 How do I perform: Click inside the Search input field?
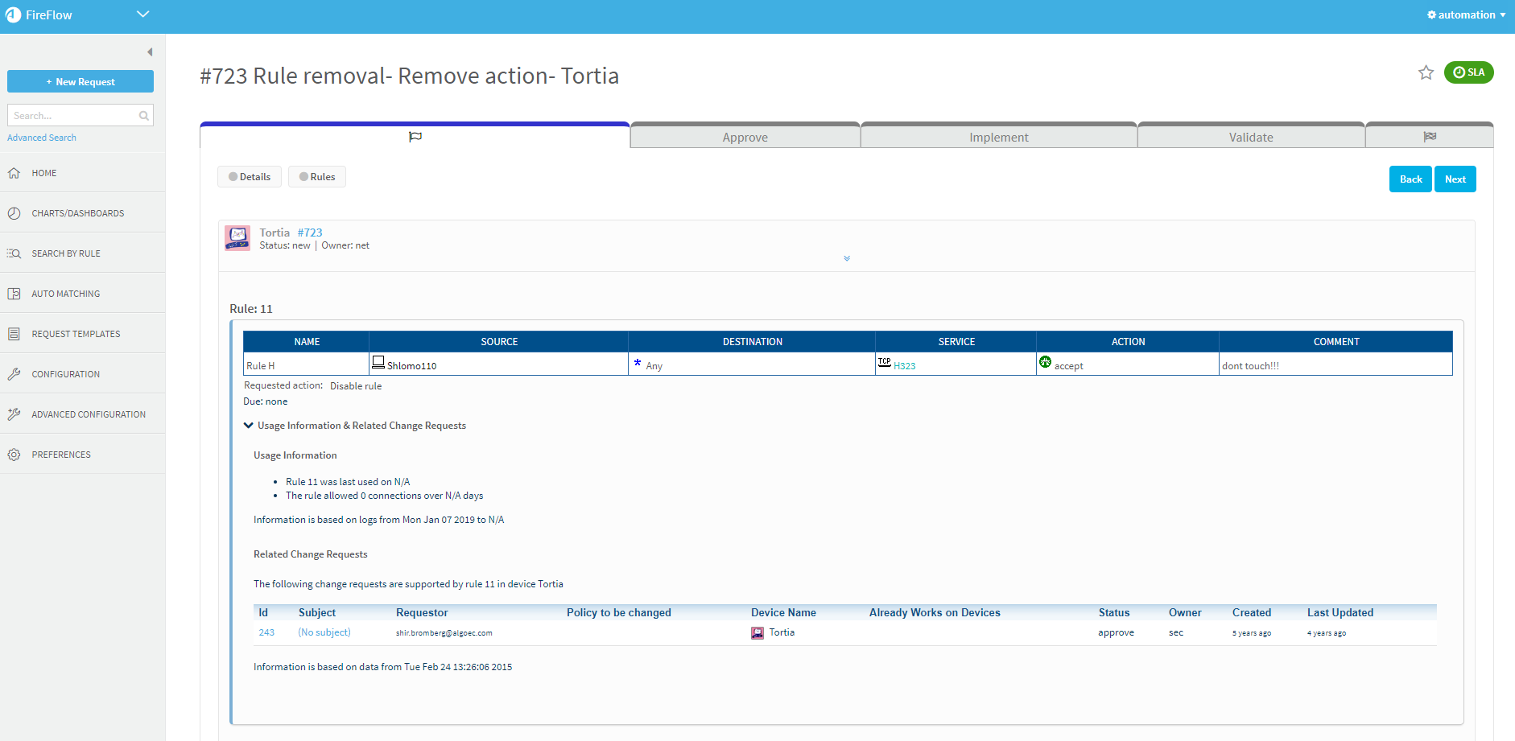[72, 116]
